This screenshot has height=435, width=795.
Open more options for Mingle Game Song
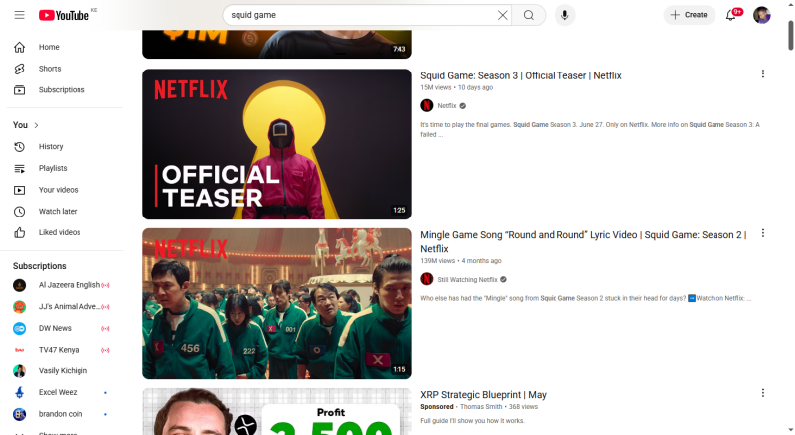pyautogui.click(x=762, y=233)
